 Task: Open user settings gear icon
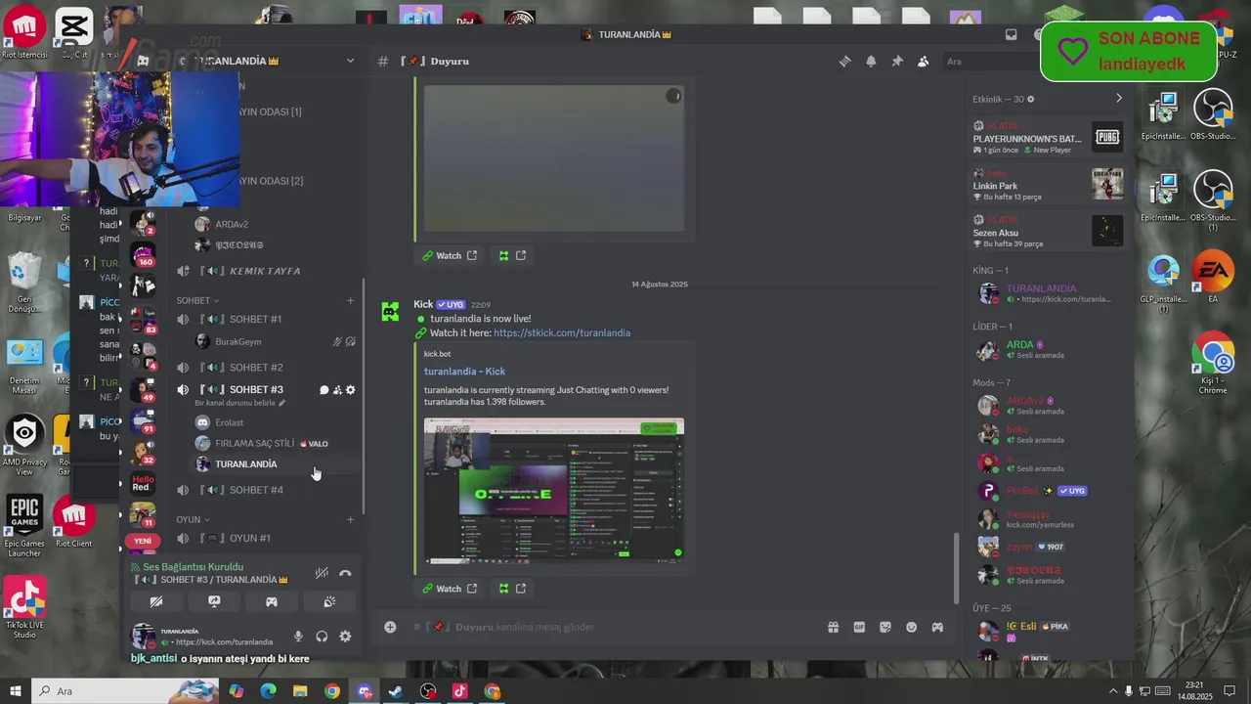[345, 637]
